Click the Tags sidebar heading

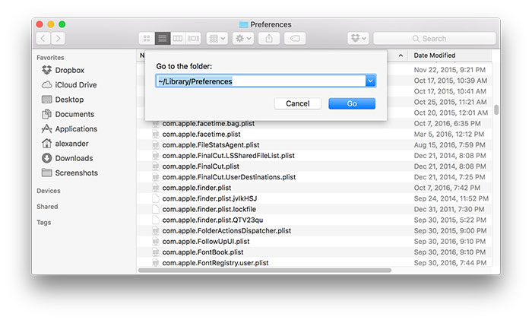(x=44, y=222)
